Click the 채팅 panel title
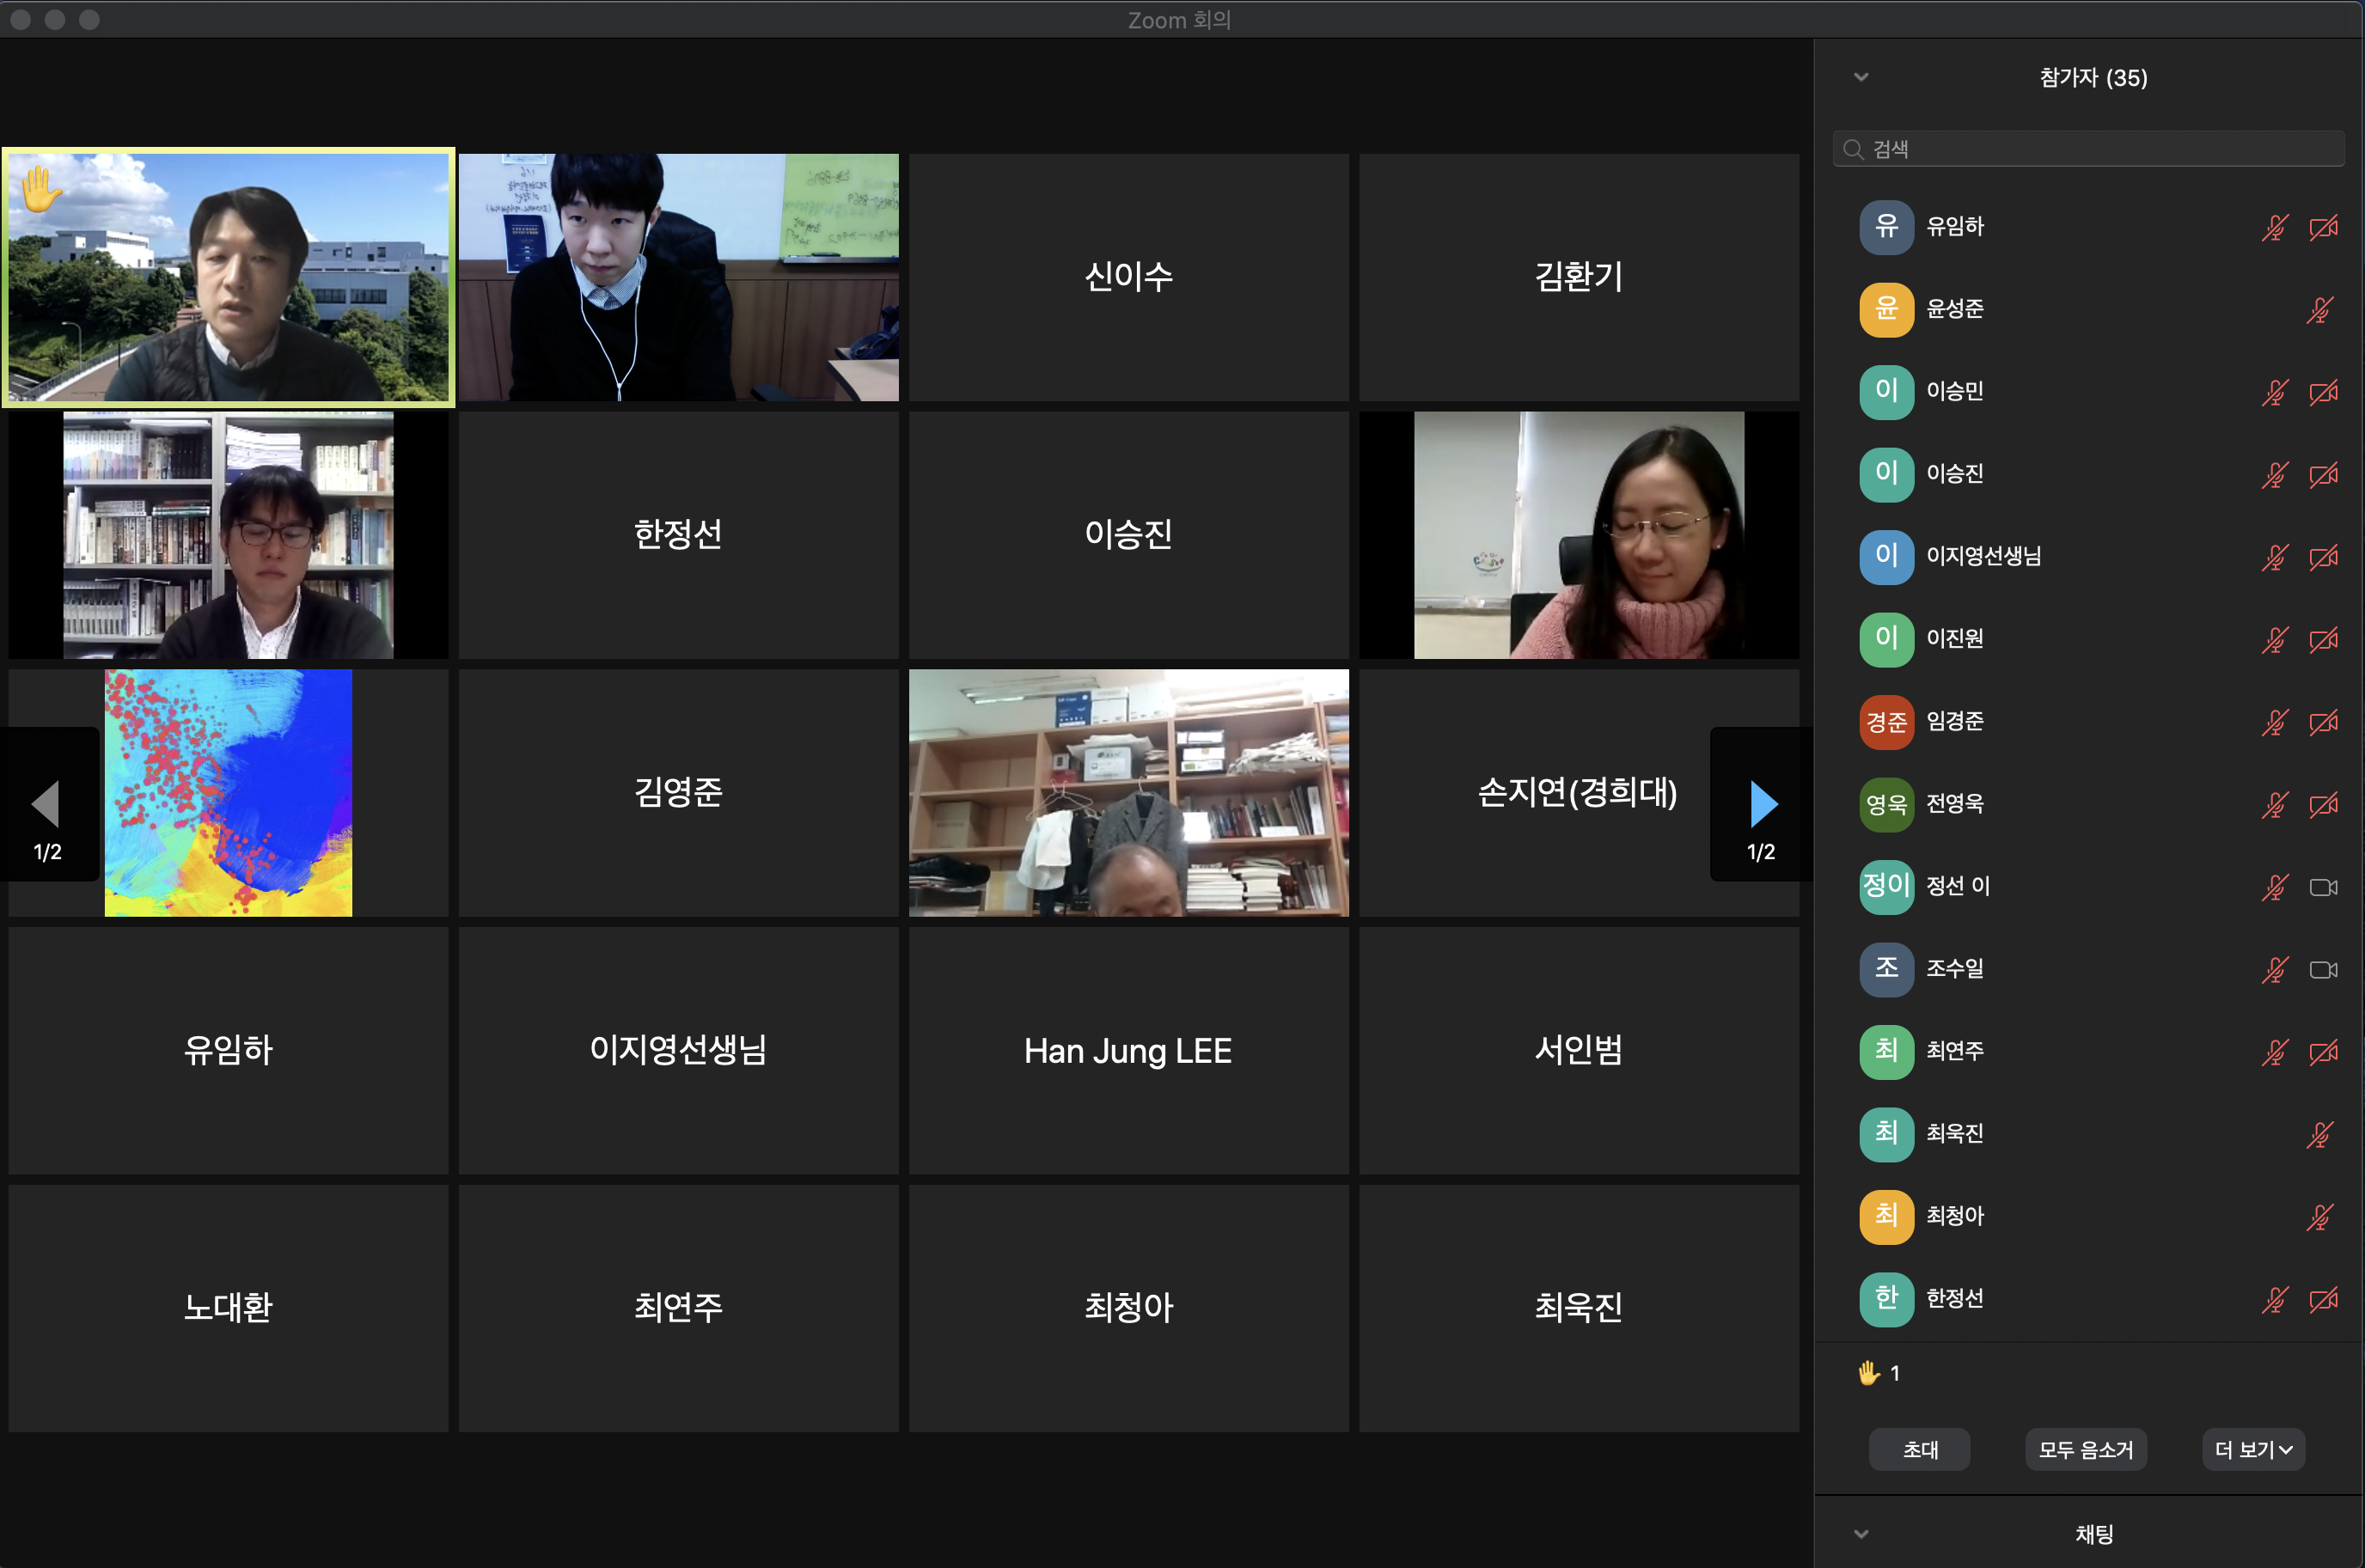Viewport: 2365px width, 1568px height. tap(2094, 1534)
